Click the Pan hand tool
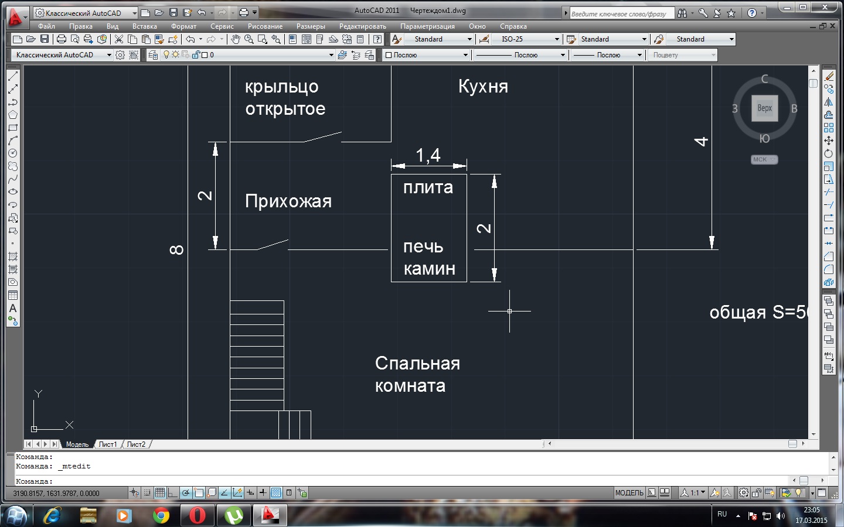The height and width of the screenshot is (527, 844). [236, 39]
